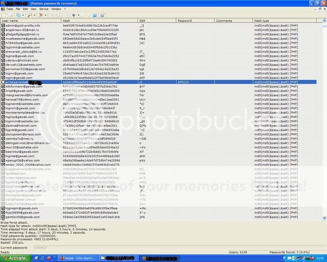327x262 pixels.
Task: Click the settings picture icon at toolbar end
Action: click(x=102, y=15)
